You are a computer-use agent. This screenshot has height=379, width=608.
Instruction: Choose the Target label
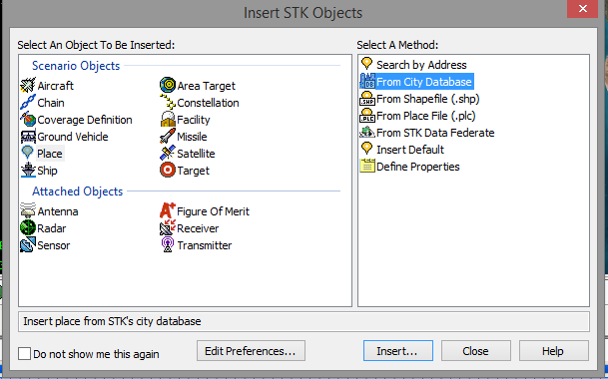click(193, 171)
